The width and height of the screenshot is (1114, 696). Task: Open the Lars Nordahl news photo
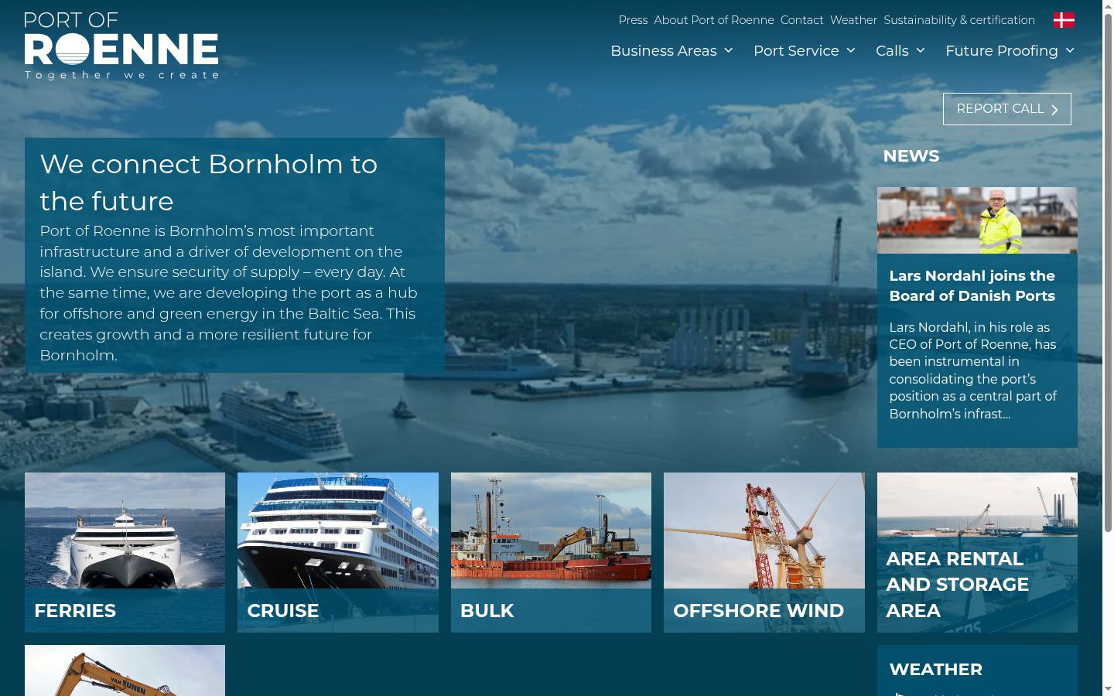point(977,220)
